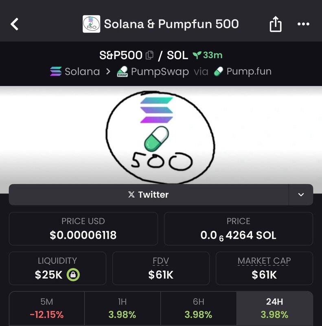Open the three-dot more options menu

click(x=303, y=24)
